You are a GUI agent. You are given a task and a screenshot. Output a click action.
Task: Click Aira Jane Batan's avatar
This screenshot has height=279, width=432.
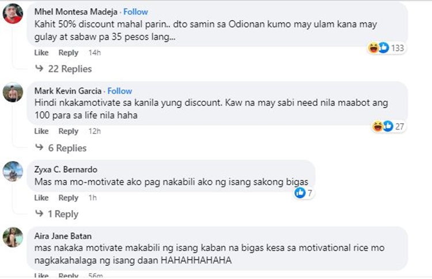[x=13, y=237]
